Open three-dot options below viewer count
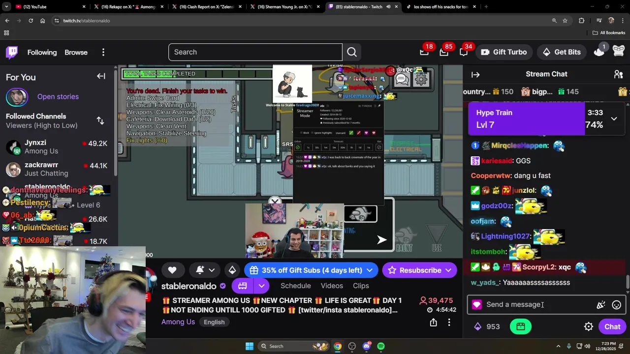 [x=449, y=323]
